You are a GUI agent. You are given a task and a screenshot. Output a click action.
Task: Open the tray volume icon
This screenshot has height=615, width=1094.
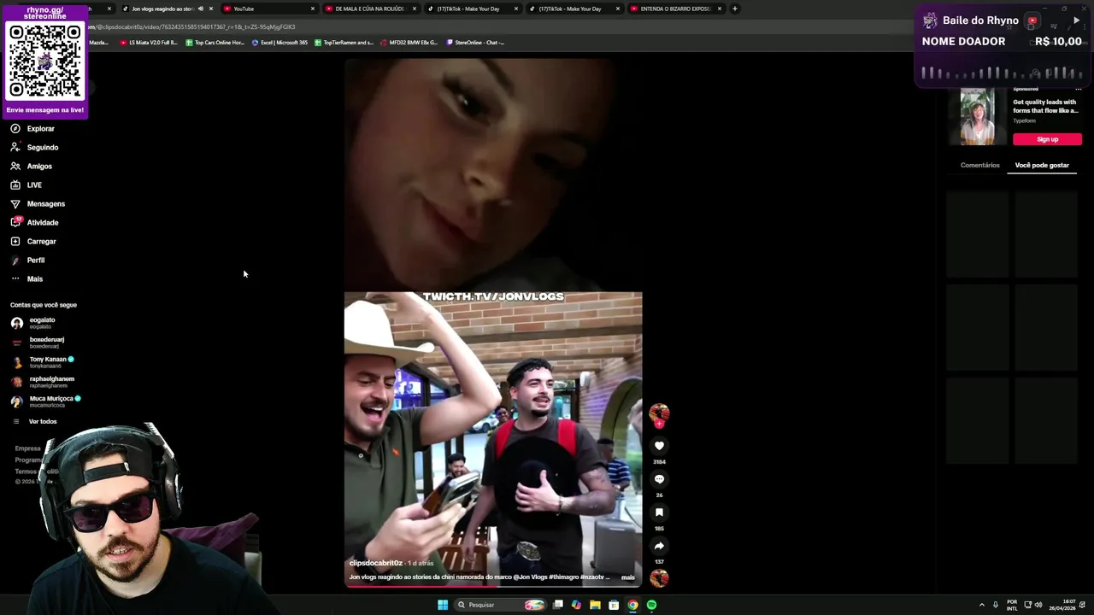point(1038,605)
